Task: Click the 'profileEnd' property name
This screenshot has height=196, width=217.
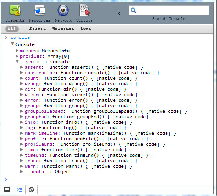Action: click(x=39, y=144)
